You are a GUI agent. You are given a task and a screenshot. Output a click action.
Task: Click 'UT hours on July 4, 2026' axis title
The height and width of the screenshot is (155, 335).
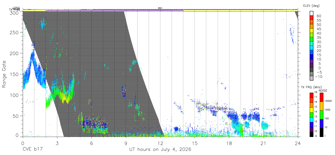160,150
